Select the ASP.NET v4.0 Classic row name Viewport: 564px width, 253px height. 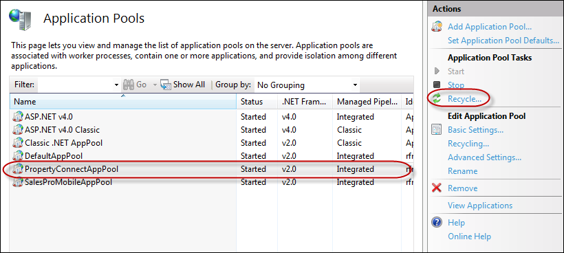(62, 130)
